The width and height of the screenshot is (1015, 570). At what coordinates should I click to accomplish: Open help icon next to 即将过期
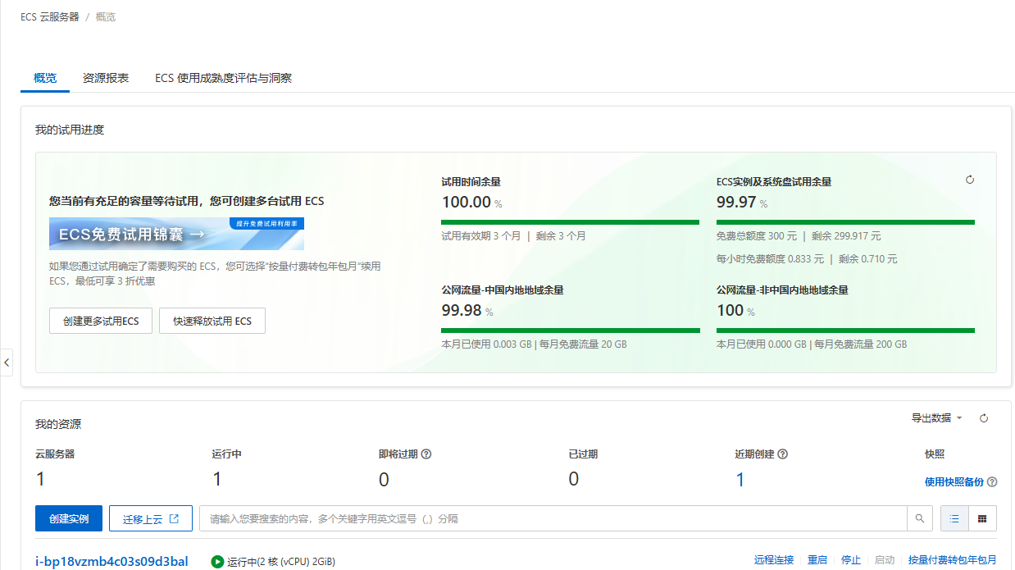426,454
